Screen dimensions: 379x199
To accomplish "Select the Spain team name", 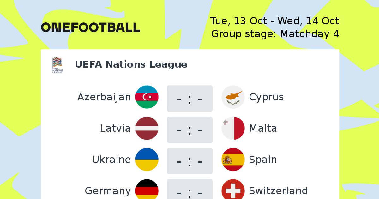I will [x=263, y=160].
